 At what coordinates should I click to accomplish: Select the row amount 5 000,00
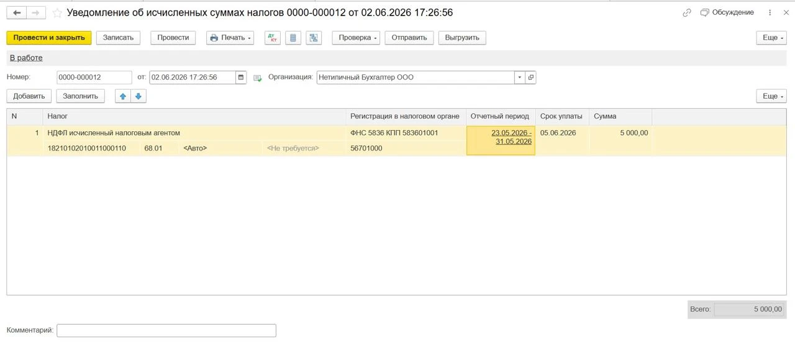620,133
